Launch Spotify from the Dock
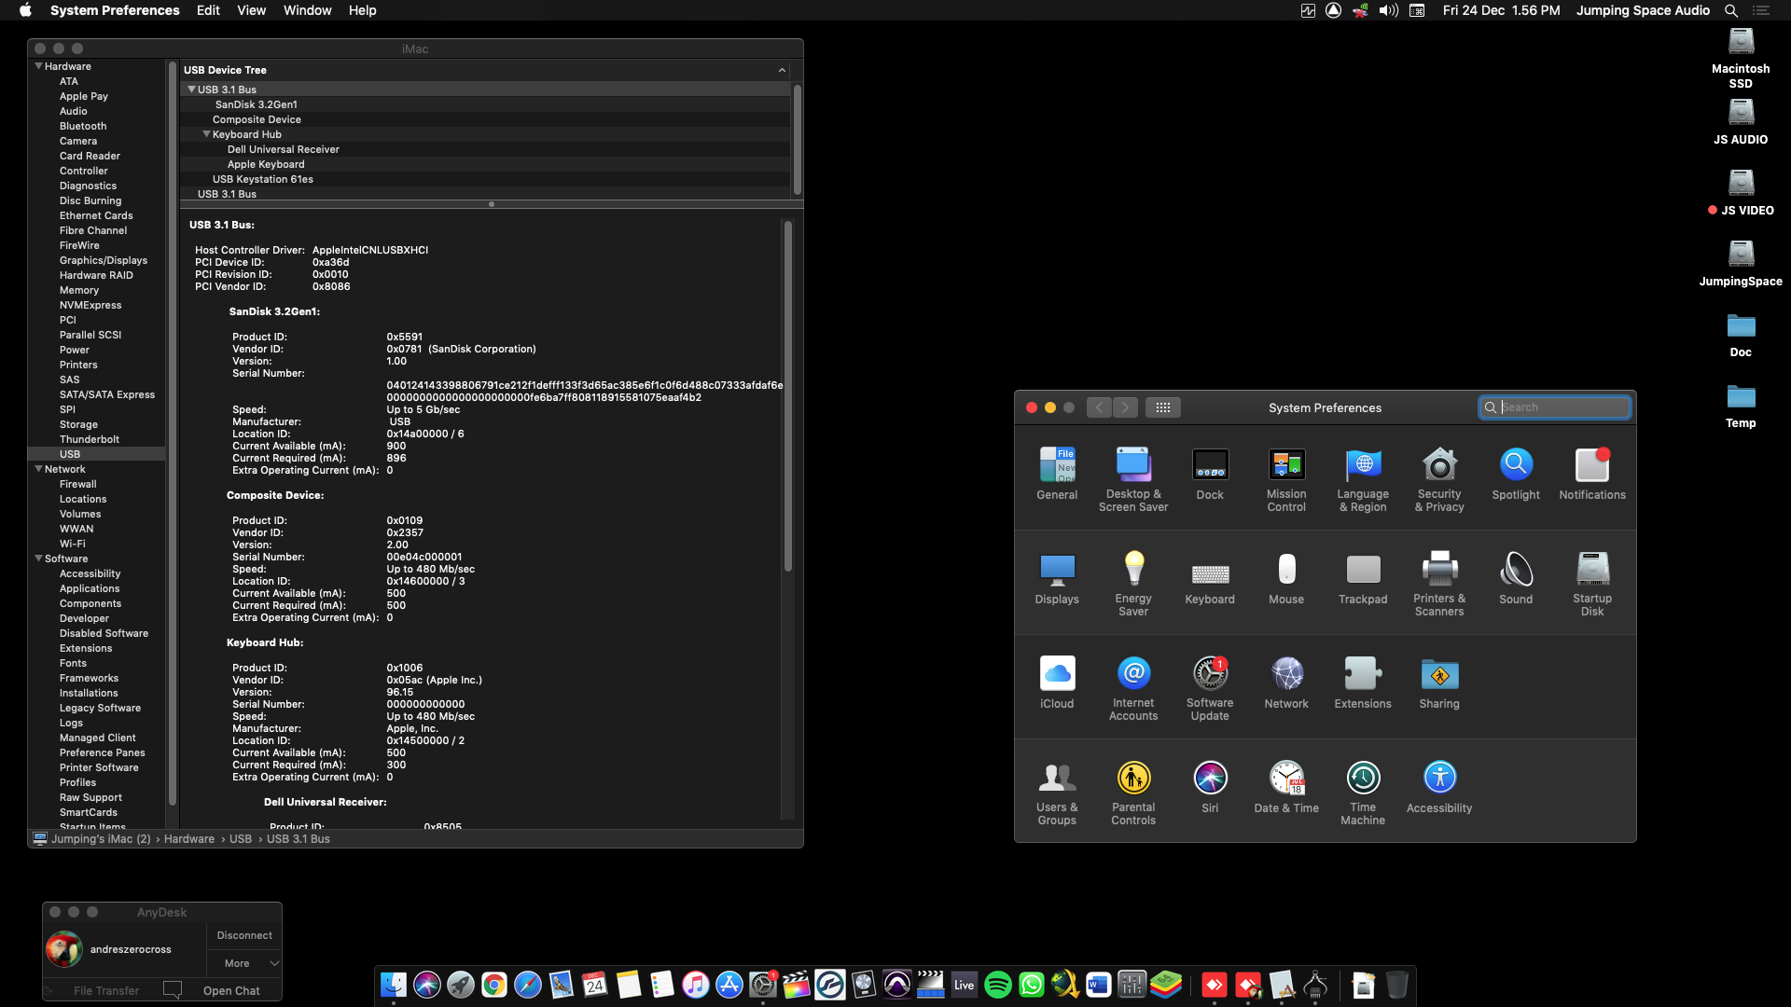The height and width of the screenshot is (1007, 1791). click(x=998, y=984)
